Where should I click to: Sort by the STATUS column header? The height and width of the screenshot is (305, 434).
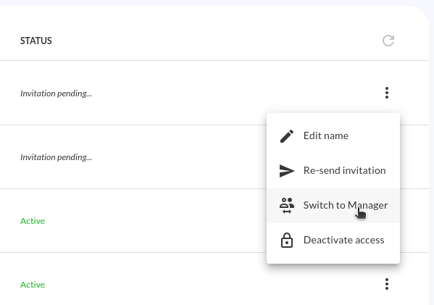click(36, 41)
